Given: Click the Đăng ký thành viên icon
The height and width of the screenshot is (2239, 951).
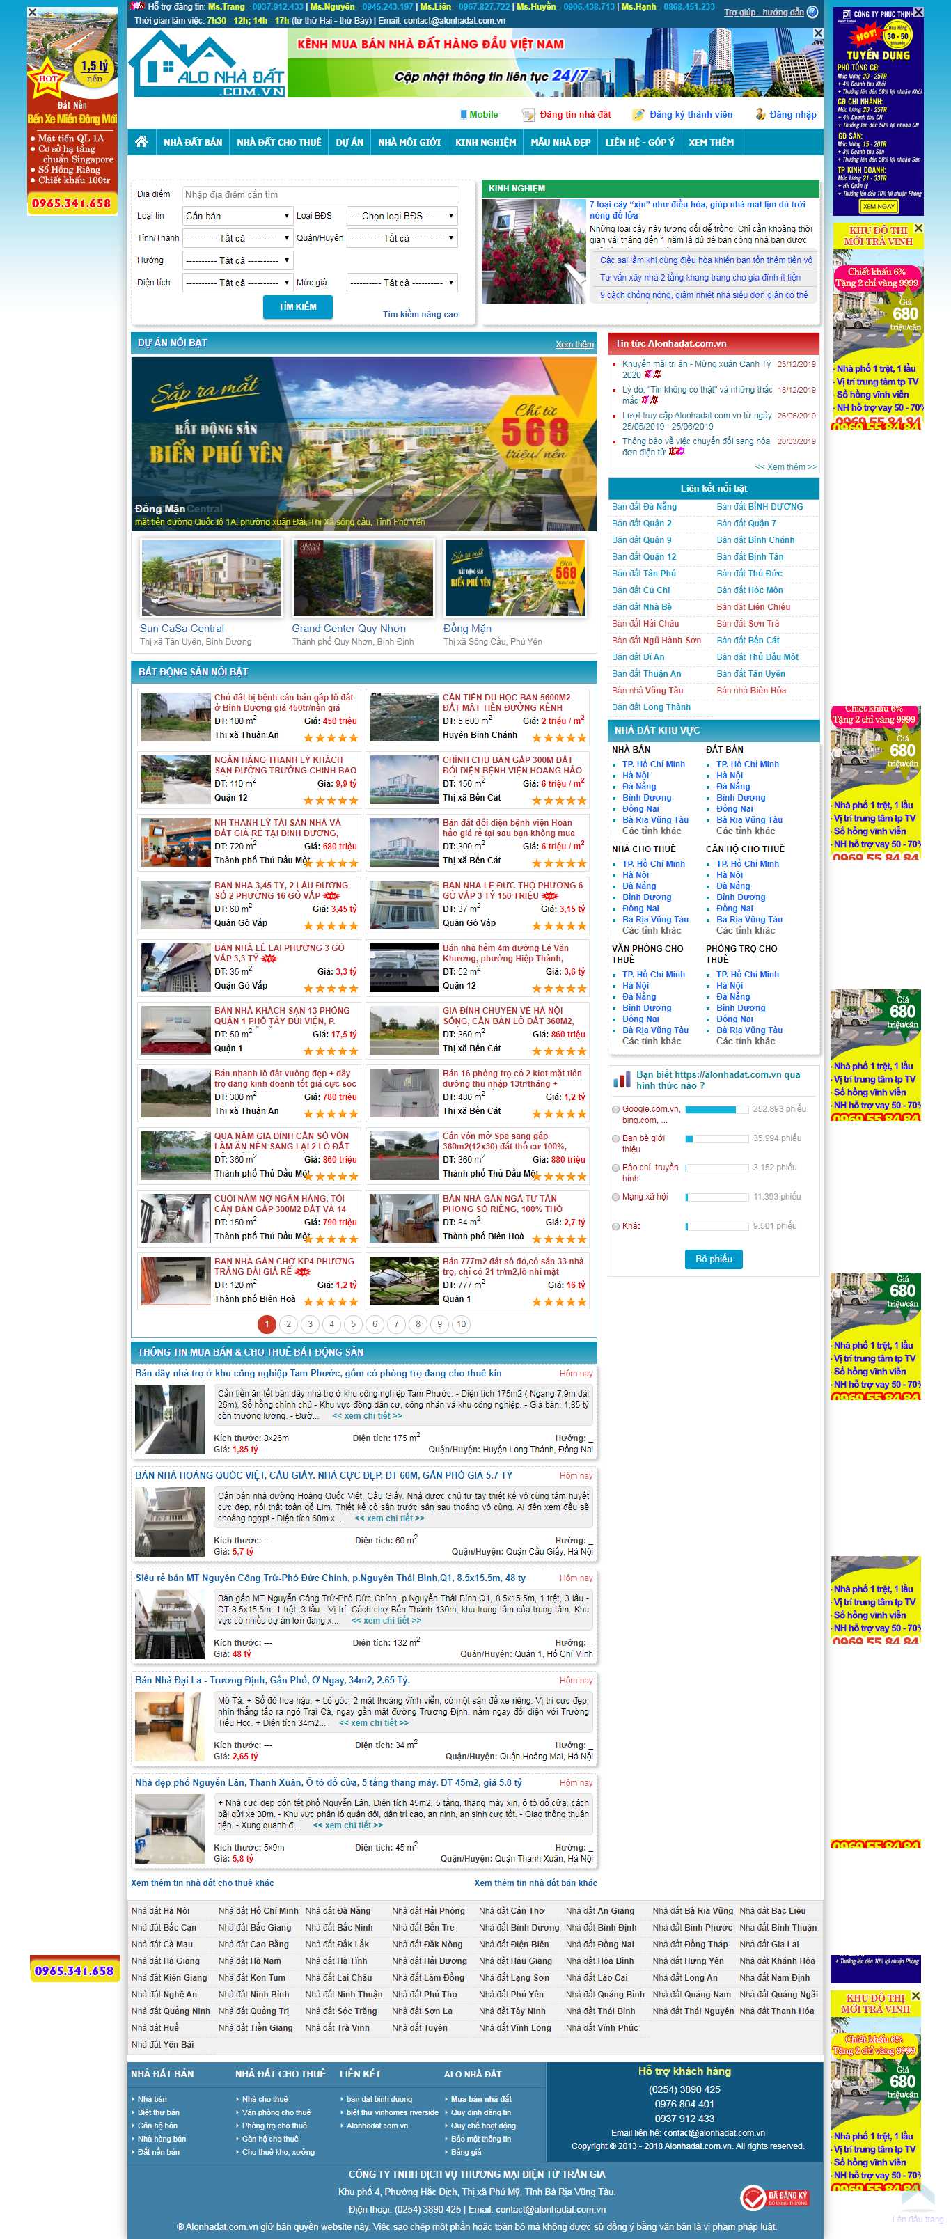Looking at the screenshot, I should [x=638, y=115].
